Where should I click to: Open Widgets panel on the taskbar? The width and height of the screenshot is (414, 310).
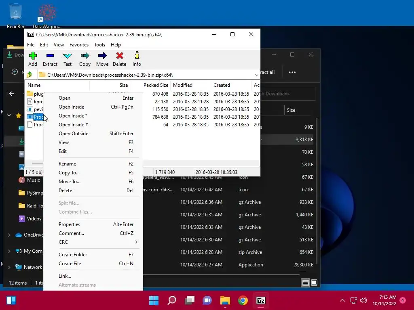point(11,300)
